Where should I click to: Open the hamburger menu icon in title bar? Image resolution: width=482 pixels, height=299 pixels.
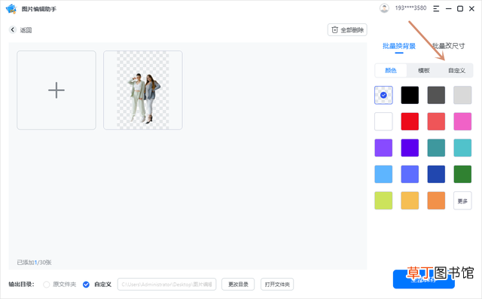pyautogui.click(x=436, y=8)
